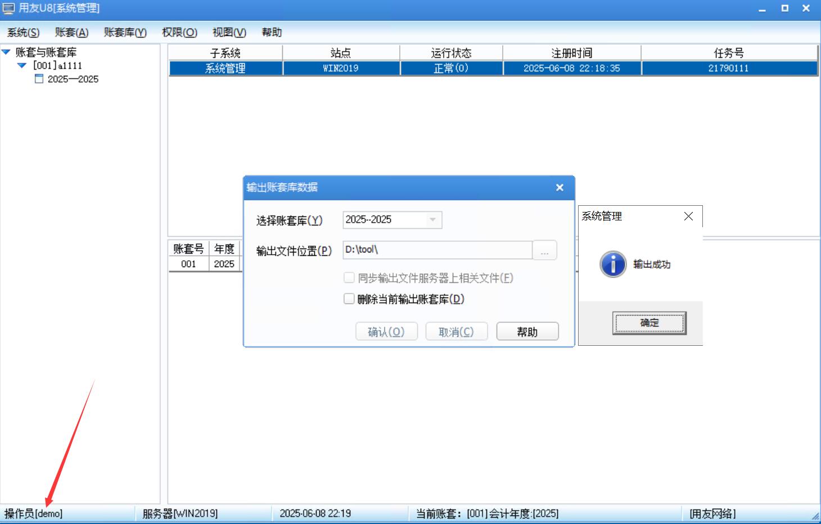Click the 子系统 column header

point(225,53)
